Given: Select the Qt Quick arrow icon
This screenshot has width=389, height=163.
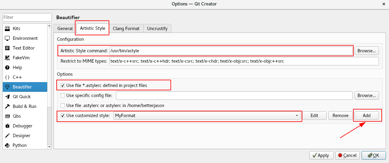Looking at the screenshot, I should click(8, 97).
